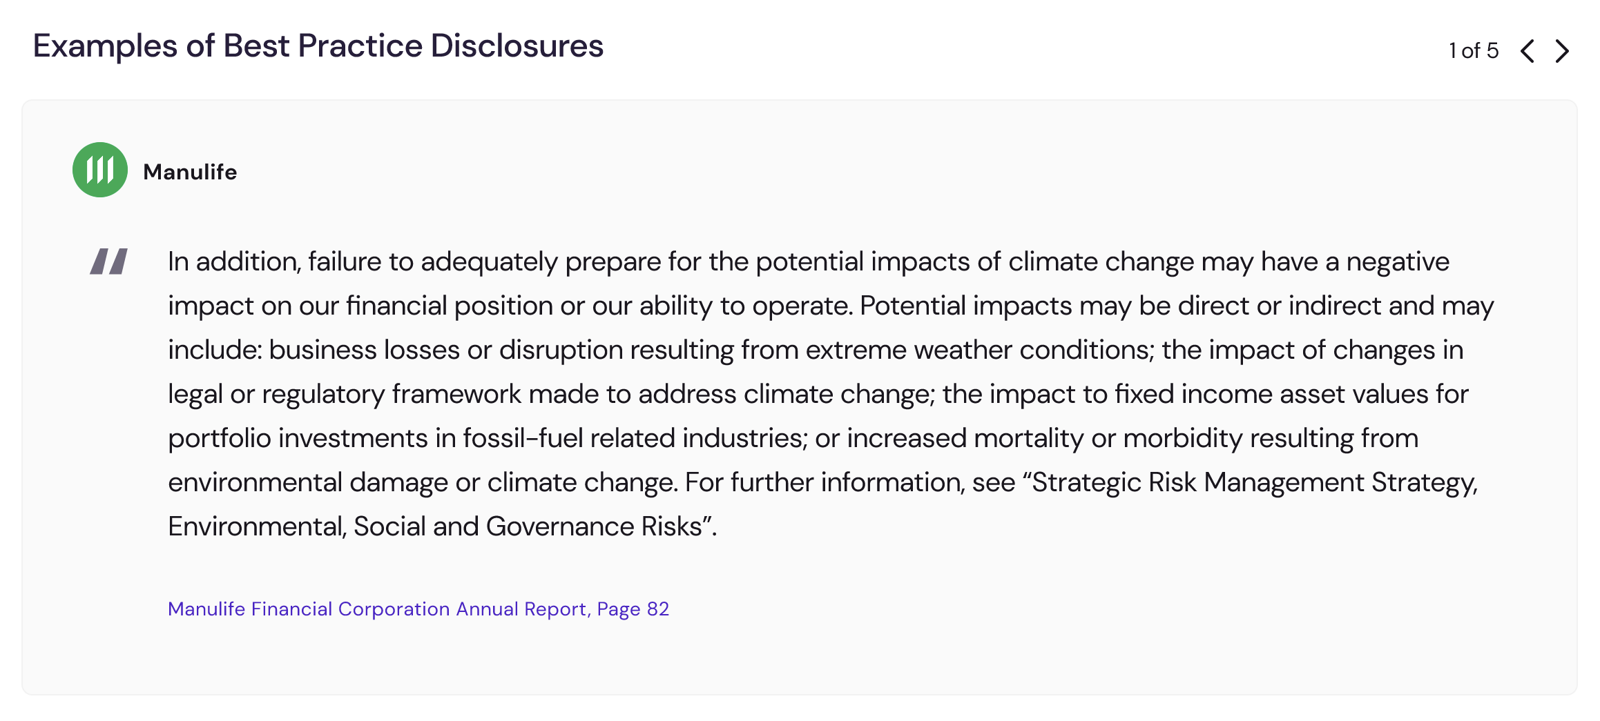Click the words 'increased mortality or morbidity'
This screenshot has width=1600, height=721.
1044,439
